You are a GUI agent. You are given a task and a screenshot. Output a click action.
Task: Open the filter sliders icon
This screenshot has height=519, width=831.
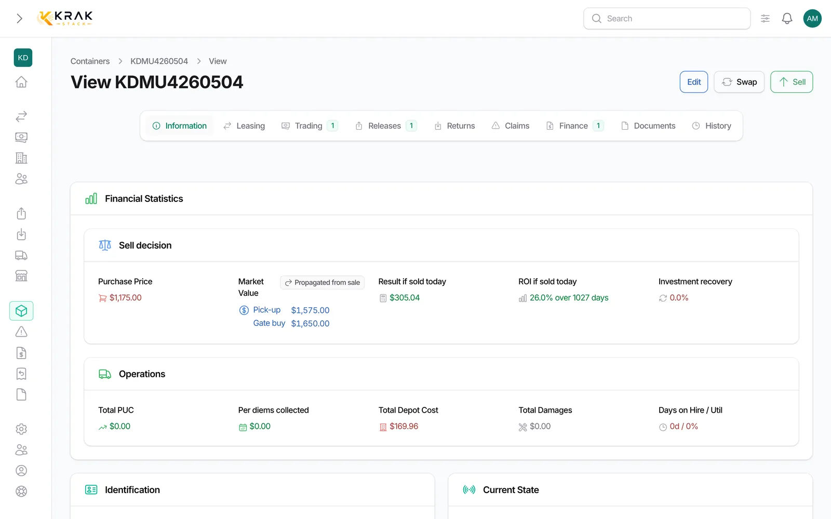coord(765,19)
